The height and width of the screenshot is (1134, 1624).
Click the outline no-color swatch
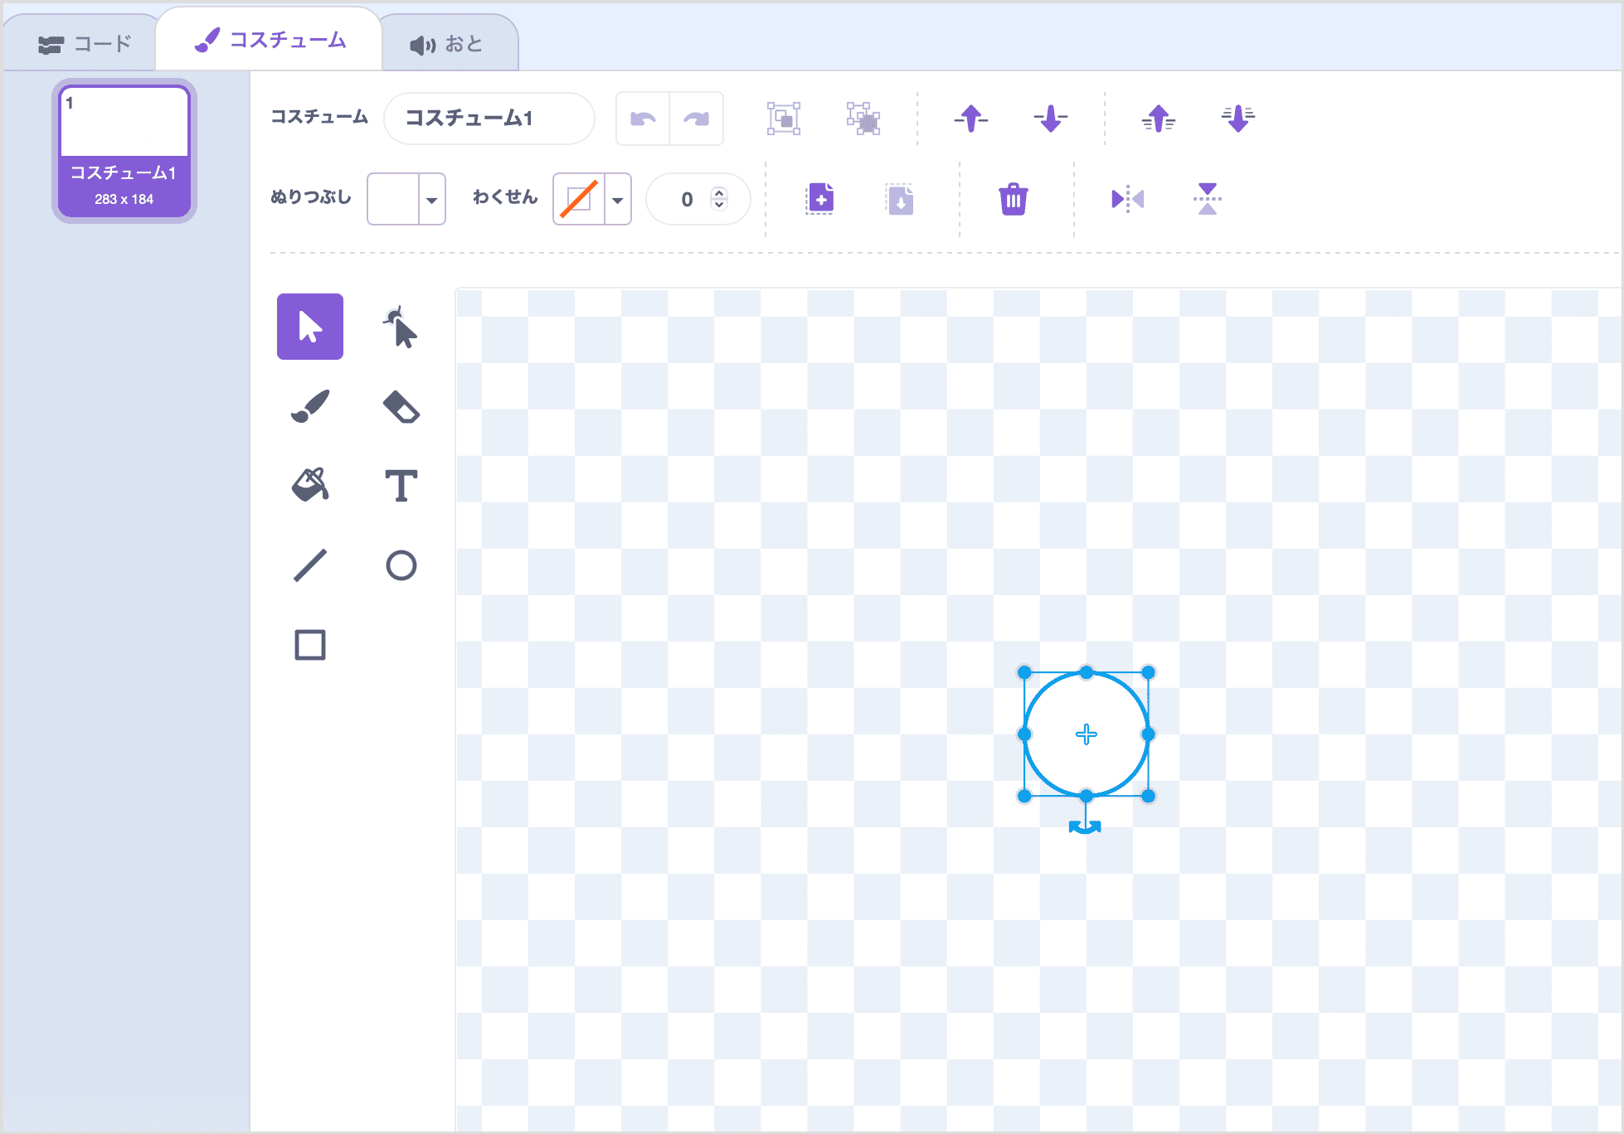(x=579, y=199)
